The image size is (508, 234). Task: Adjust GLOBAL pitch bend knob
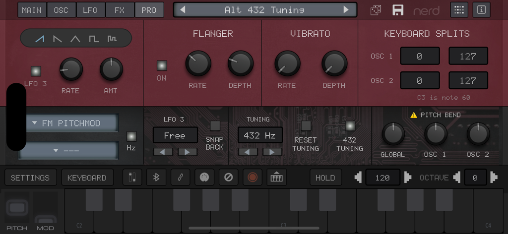click(x=393, y=134)
